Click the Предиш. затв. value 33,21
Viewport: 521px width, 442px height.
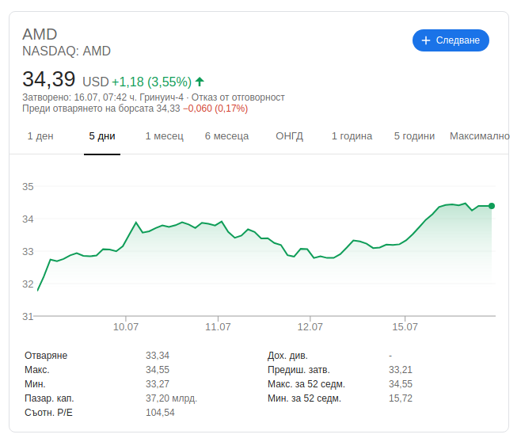tap(401, 370)
